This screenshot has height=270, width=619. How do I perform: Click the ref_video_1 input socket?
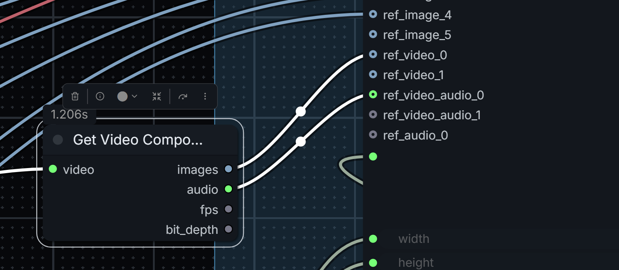click(x=373, y=74)
